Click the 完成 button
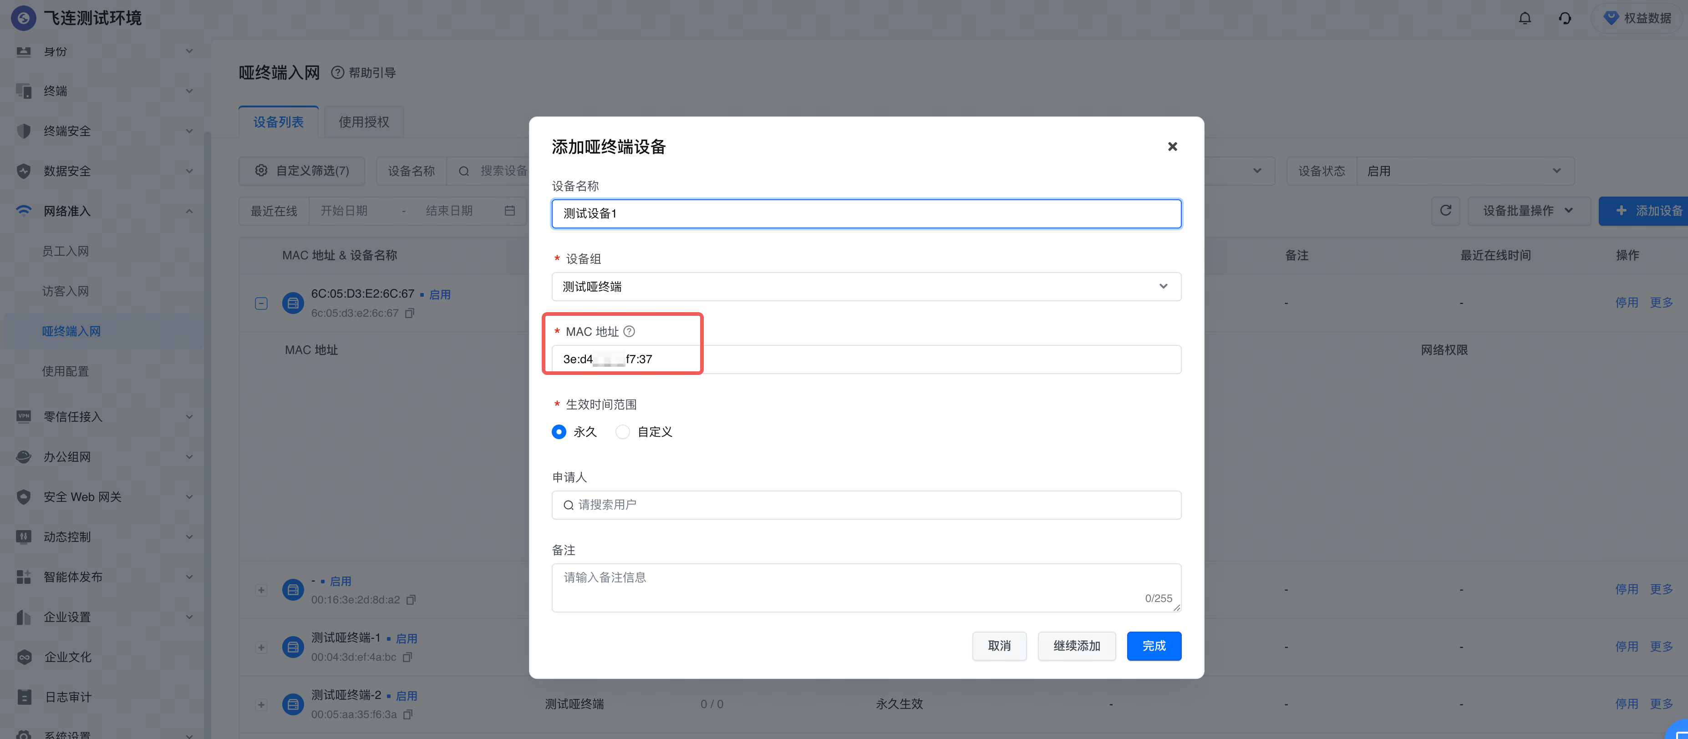This screenshot has height=739, width=1688. click(x=1154, y=646)
